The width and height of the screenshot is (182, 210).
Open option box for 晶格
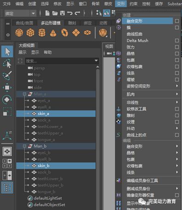177,53
